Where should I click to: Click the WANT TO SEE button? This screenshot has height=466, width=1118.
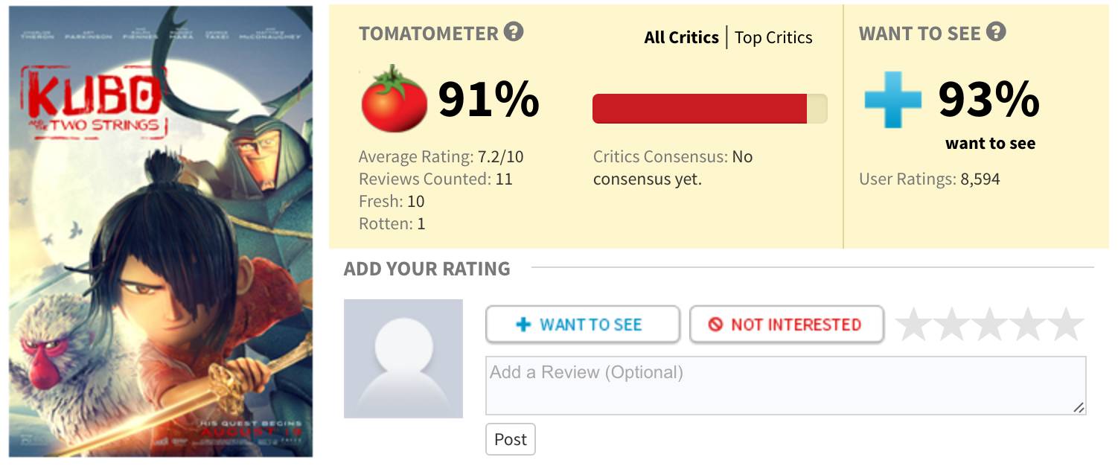[583, 325]
